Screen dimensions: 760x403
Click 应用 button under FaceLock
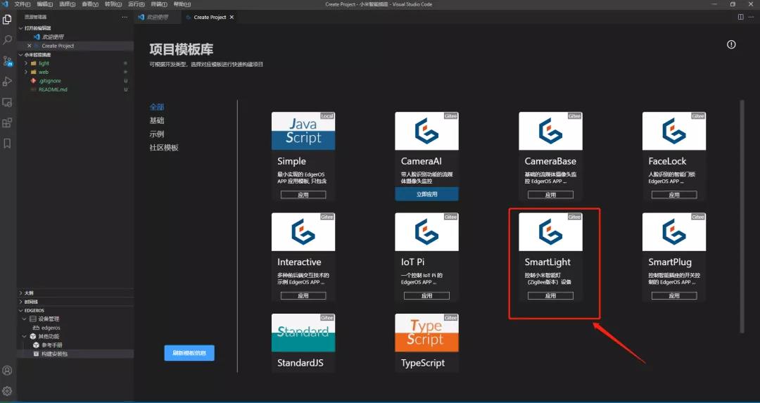pyautogui.click(x=674, y=195)
